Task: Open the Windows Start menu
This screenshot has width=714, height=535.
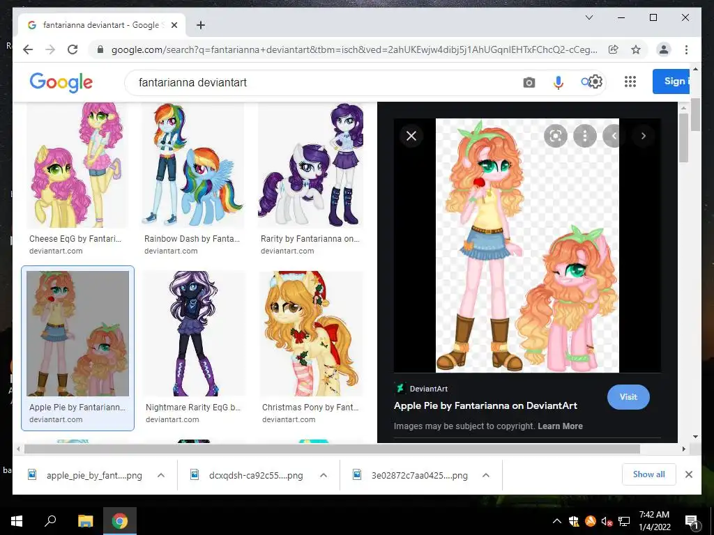Action: tap(17, 521)
